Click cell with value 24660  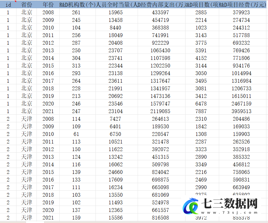(117, 172)
